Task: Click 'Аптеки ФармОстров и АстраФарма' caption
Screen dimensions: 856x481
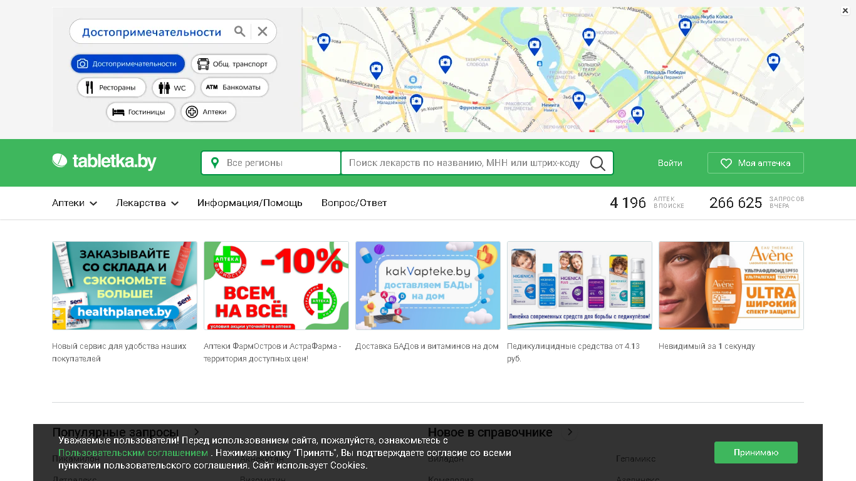Action: tap(273, 352)
